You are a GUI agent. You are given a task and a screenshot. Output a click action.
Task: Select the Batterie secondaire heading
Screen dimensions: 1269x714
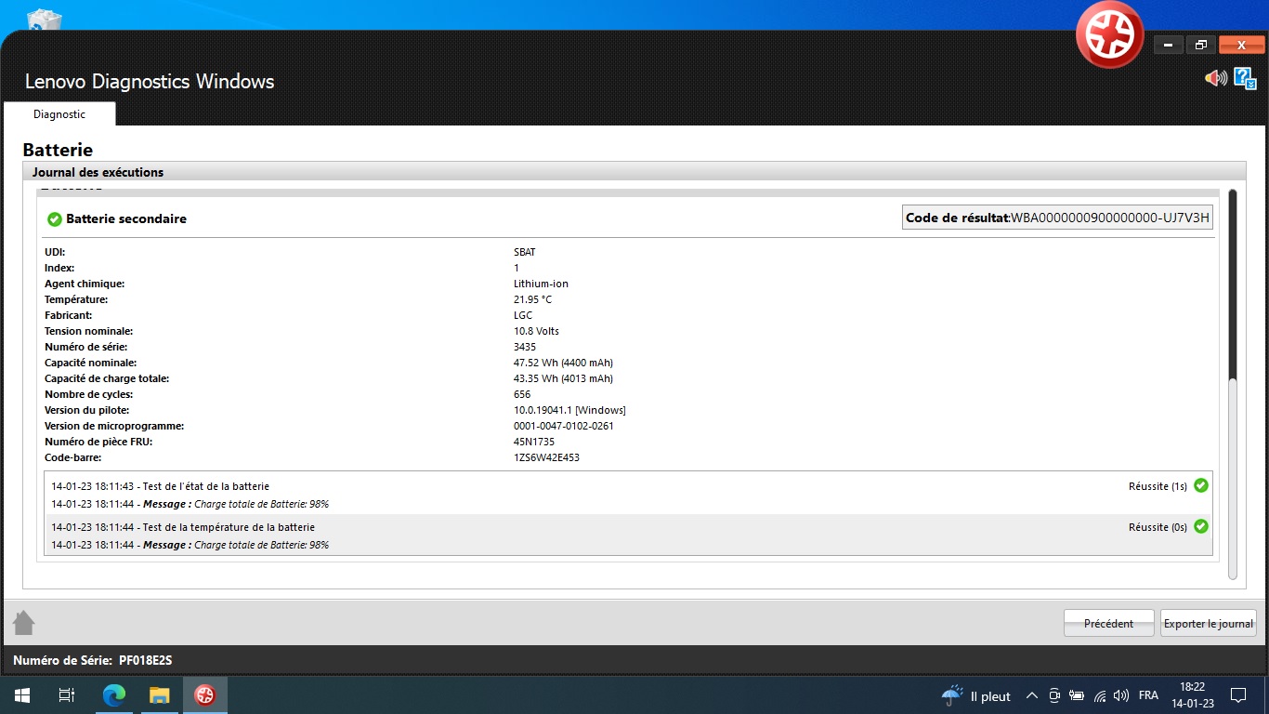[x=126, y=219]
